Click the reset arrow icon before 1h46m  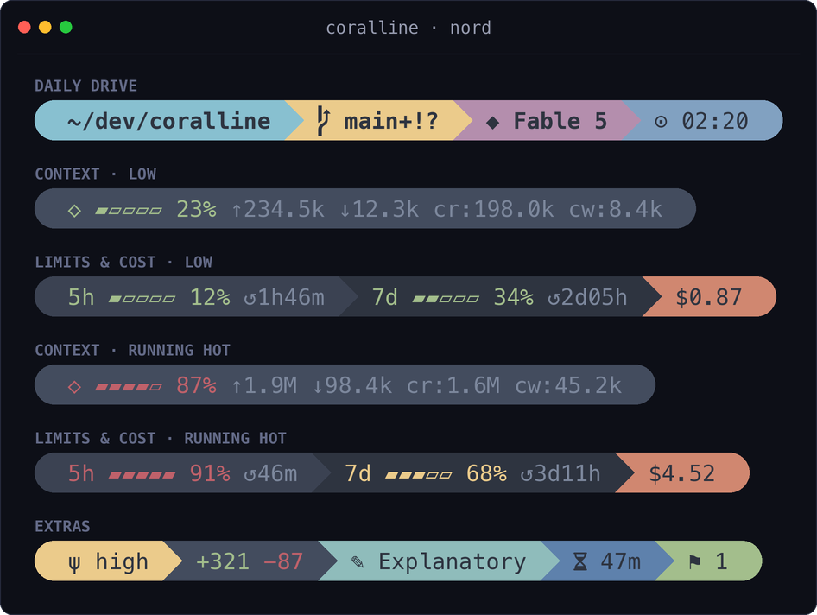[250, 299]
